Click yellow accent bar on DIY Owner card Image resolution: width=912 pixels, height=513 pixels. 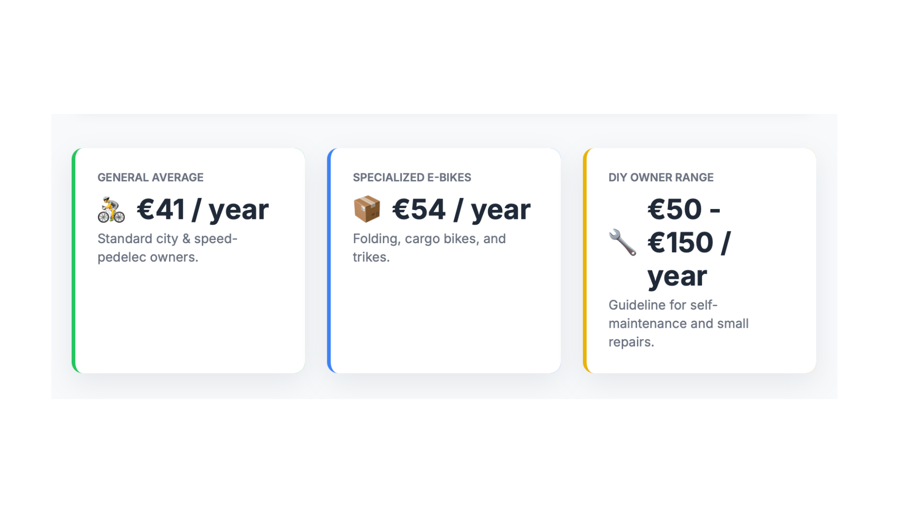click(585, 260)
